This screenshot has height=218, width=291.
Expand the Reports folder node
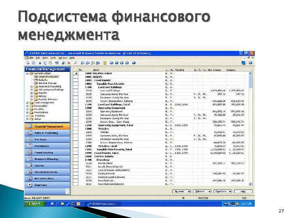[32, 93]
